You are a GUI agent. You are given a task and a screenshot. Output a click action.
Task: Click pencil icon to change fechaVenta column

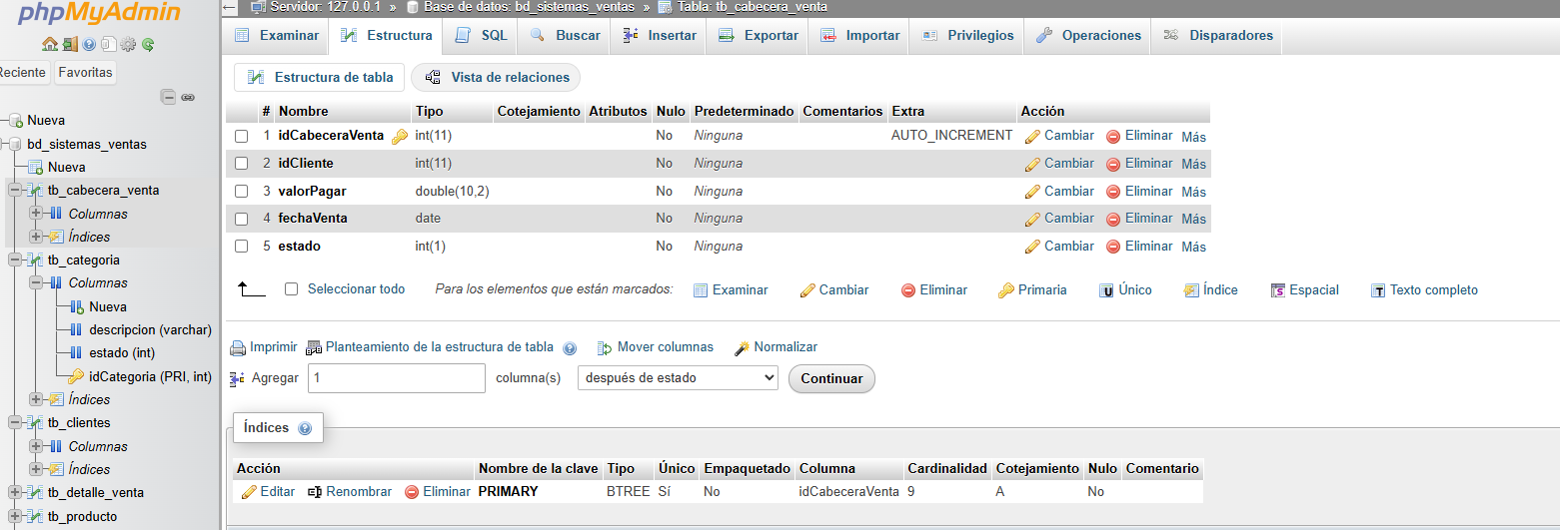1032,219
